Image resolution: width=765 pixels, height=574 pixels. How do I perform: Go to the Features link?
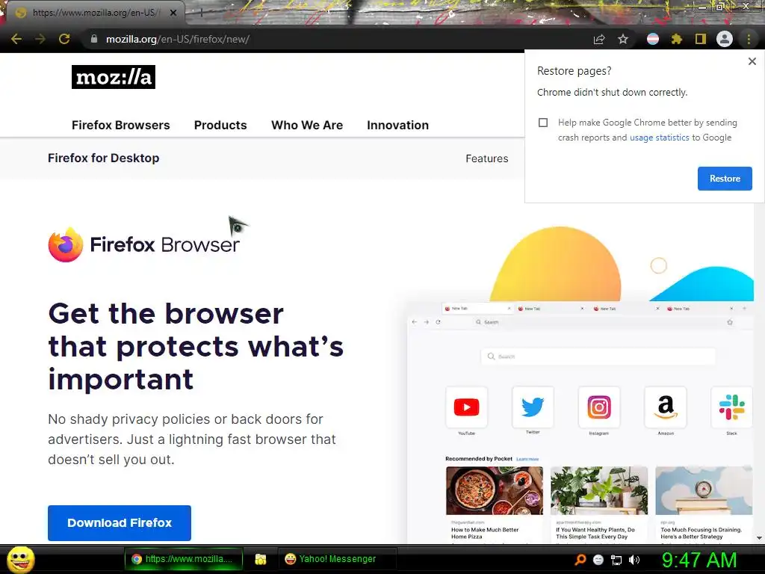pyautogui.click(x=487, y=158)
